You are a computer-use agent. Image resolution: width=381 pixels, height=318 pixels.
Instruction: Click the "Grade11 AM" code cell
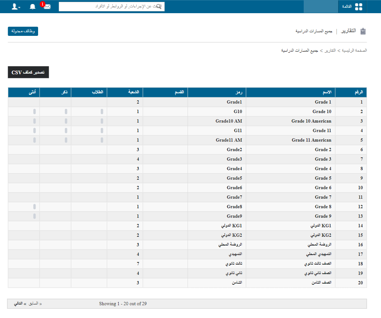tap(217, 140)
